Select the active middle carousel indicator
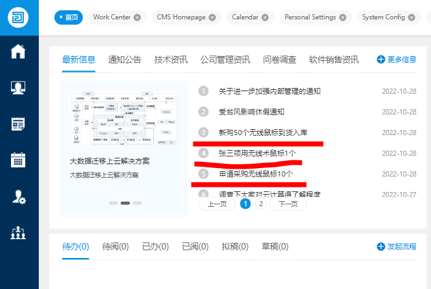This screenshot has width=431, height=289. point(126,203)
